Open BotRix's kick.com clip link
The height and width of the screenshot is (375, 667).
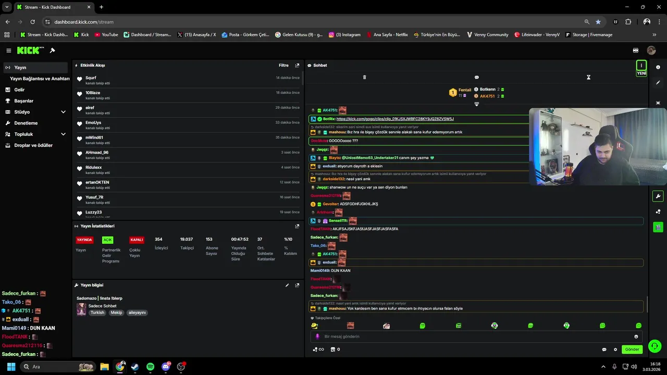[395, 119]
